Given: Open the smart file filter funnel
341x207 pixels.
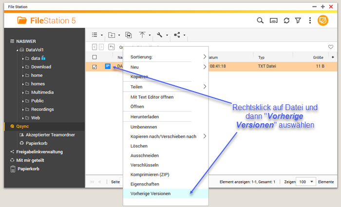Looking at the screenshot, I should pyautogui.click(x=298, y=20).
